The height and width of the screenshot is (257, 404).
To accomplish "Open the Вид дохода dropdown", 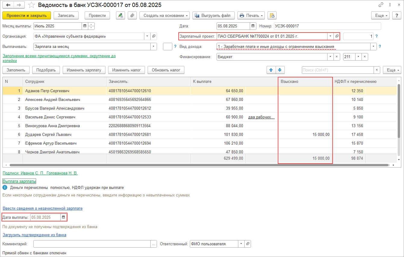I will [x=374, y=46].
